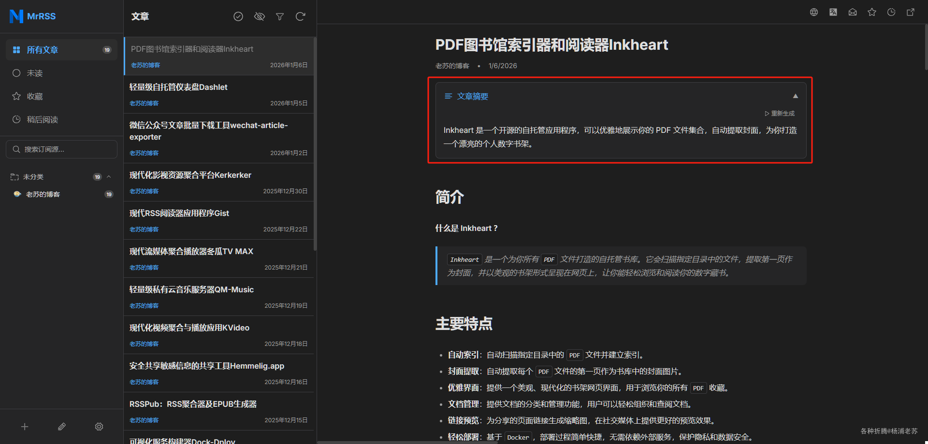
Task: Open article 安全共享敏感信息的共享工具Hemmelig.app
Action: [218, 373]
